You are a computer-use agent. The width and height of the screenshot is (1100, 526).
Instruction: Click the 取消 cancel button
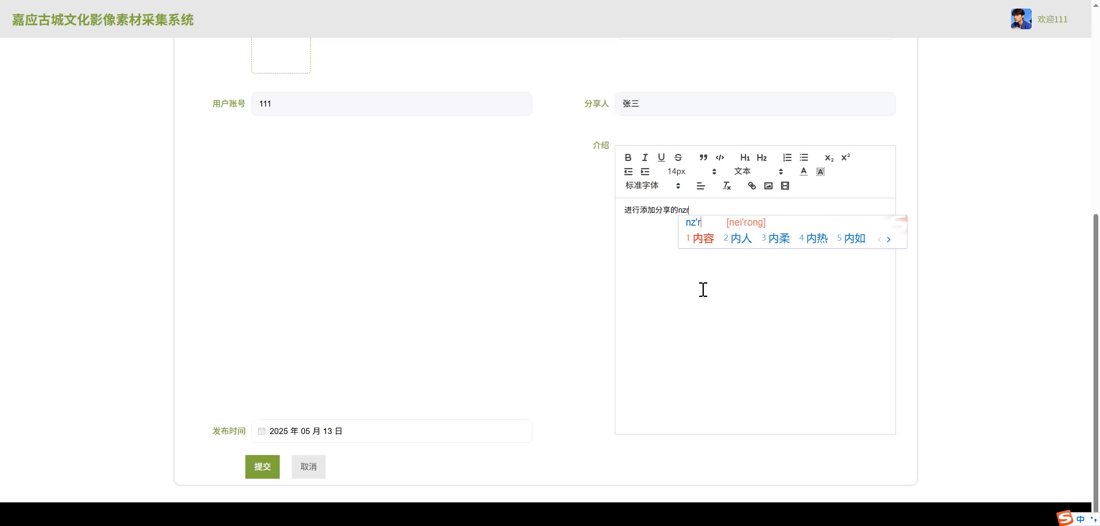(309, 467)
